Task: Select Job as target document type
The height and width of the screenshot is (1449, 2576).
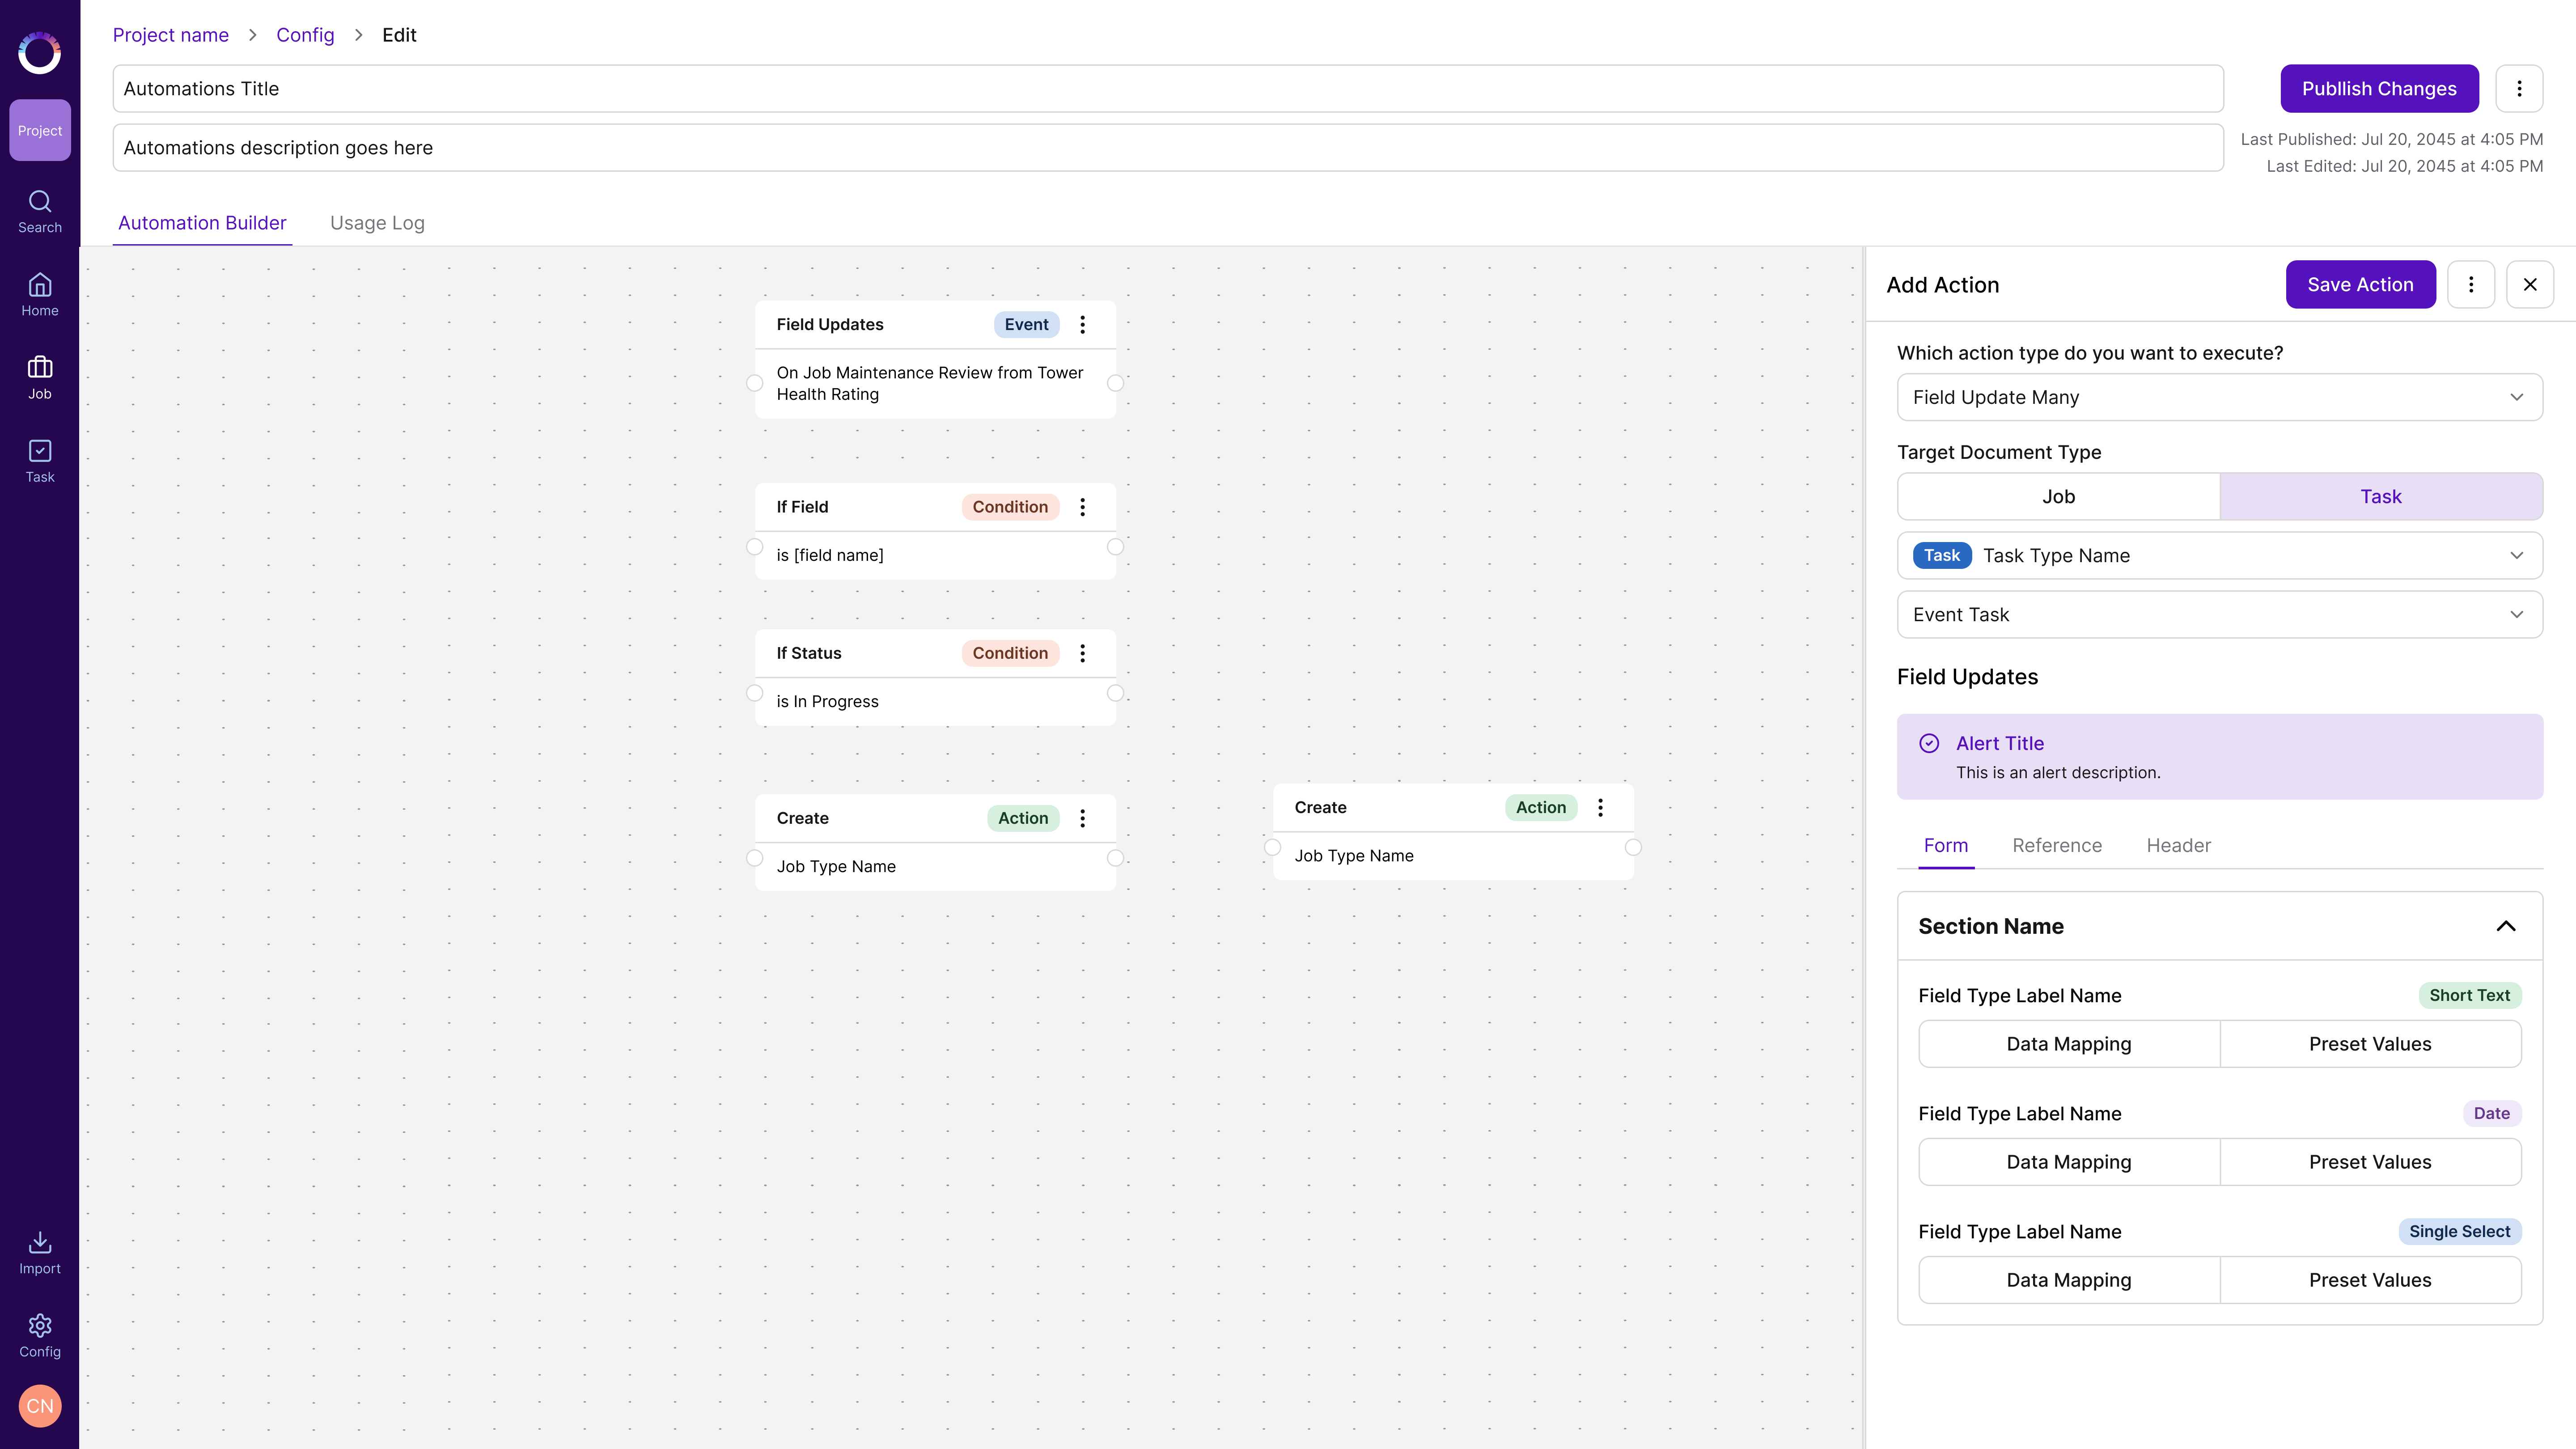Action: point(2058,496)
